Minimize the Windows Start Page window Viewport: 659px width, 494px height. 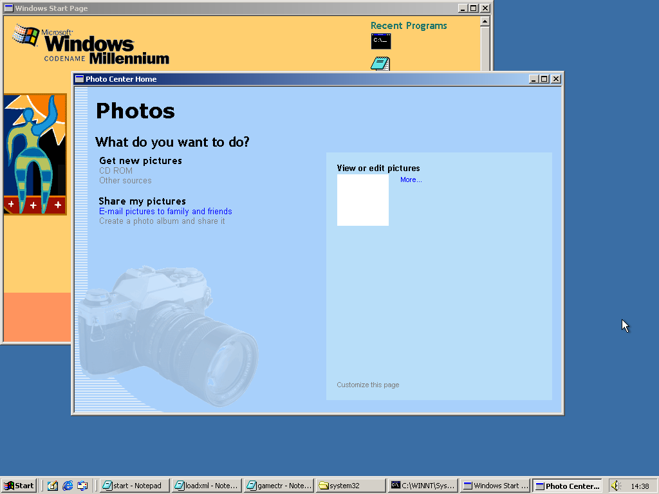tap(463, 8)
